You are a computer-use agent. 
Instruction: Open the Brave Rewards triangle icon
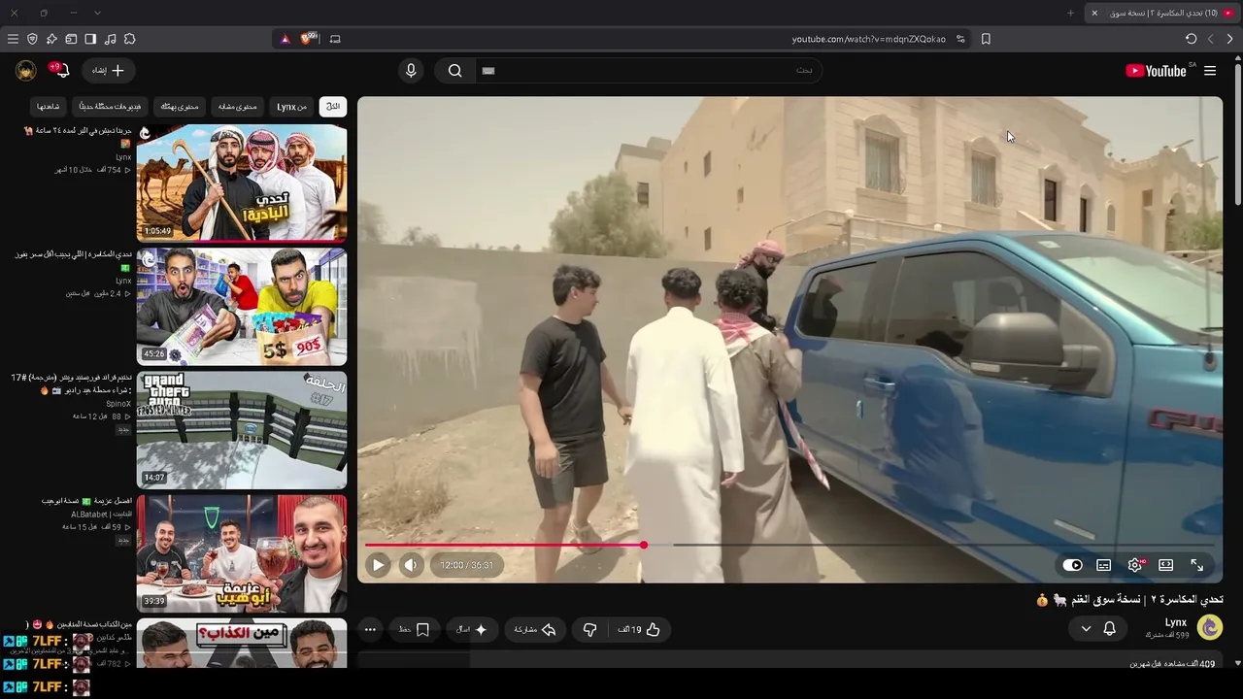(285, 39)
